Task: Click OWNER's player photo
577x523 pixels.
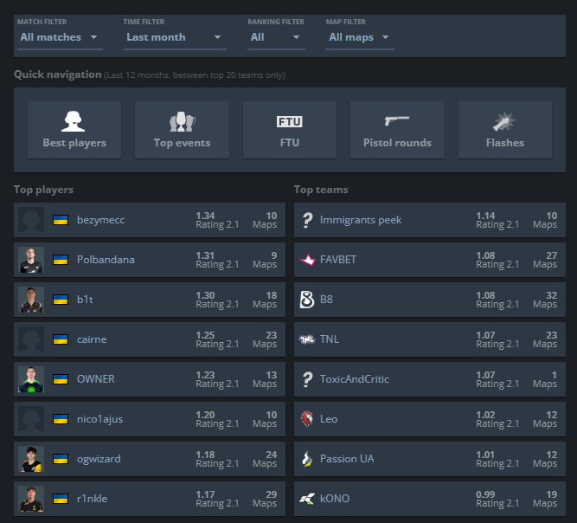Action: point(31,379)
